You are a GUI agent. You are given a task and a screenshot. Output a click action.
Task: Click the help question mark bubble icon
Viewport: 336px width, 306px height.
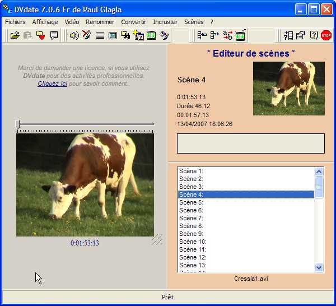tap(314, 35)
